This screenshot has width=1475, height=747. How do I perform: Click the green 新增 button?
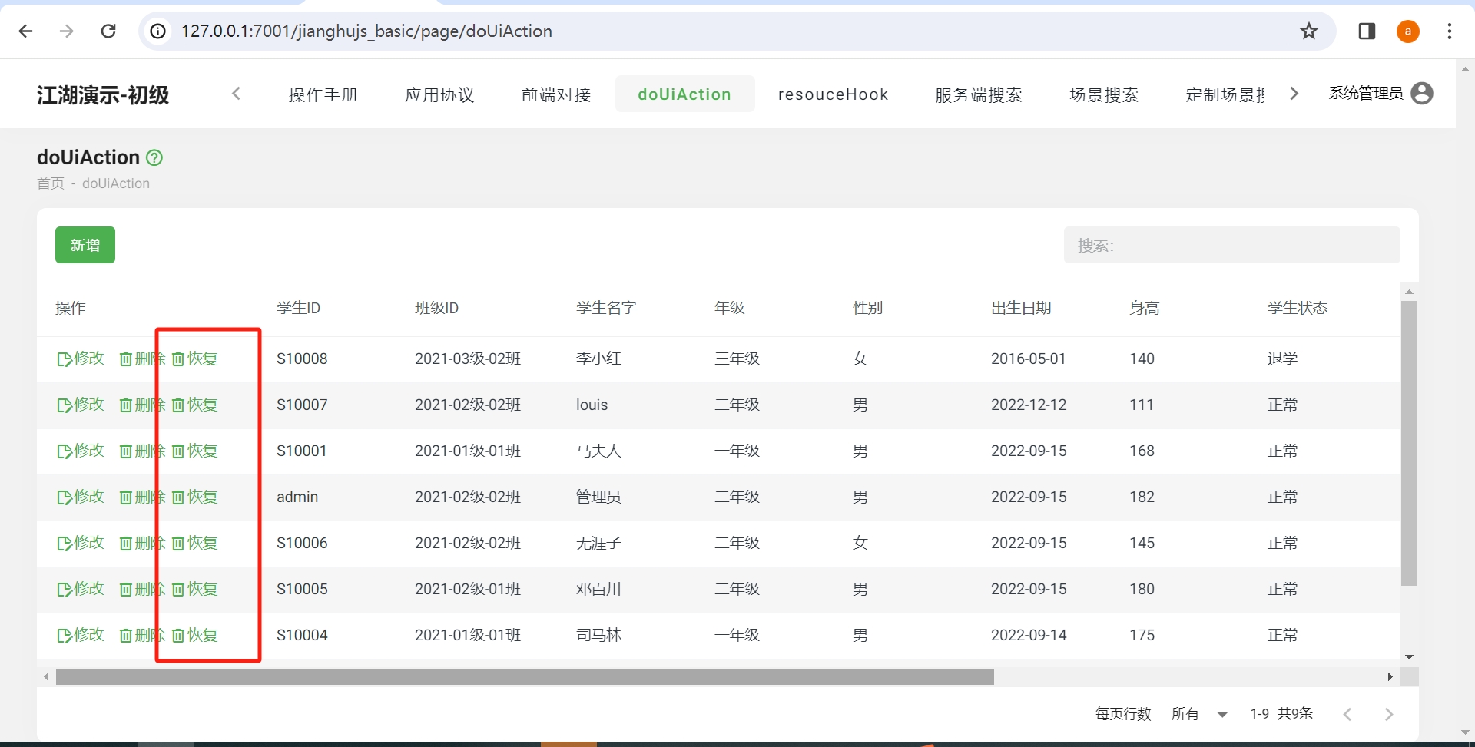coord(85,244)
